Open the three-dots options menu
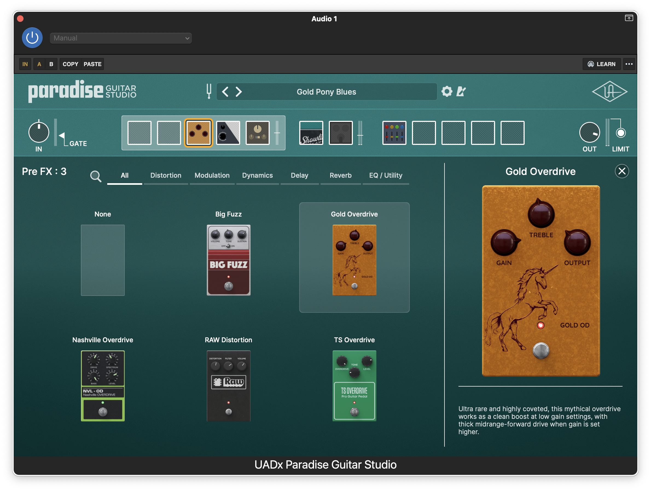Viewport: 651px width, 491px height. pyautogui.click(x=629, y=64)
